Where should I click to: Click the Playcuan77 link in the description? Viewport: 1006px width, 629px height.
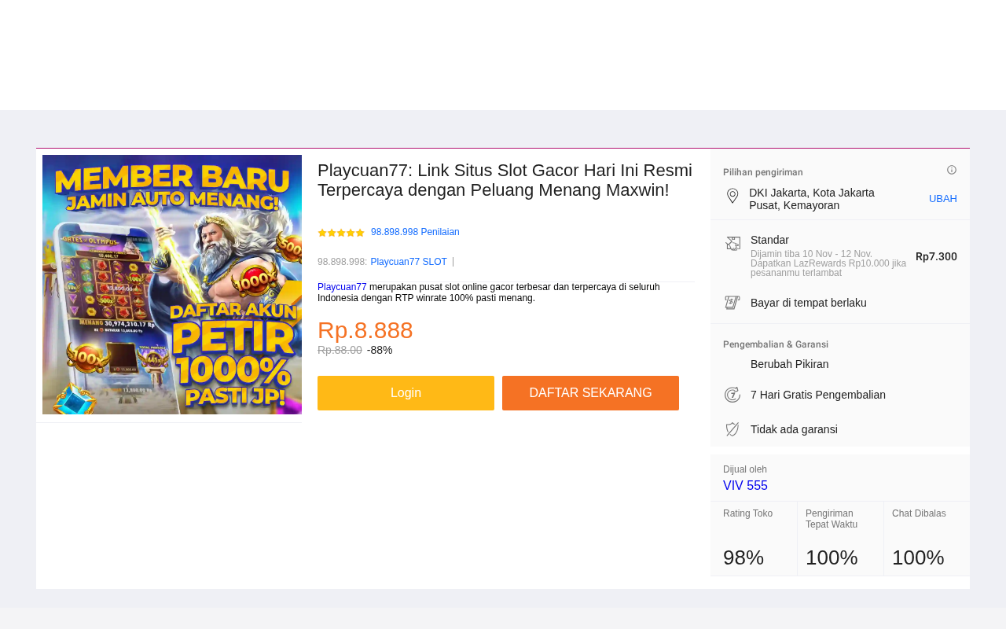(342, 287)
